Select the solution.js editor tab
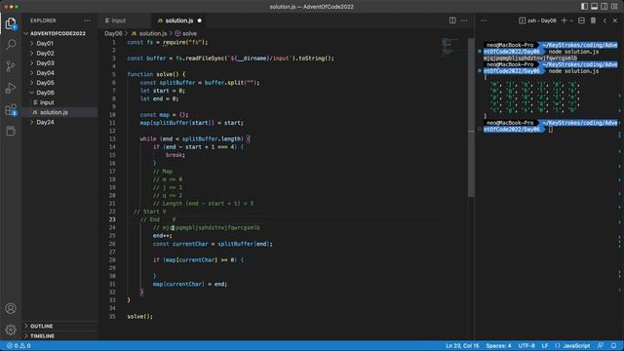 tap(178, 20)
